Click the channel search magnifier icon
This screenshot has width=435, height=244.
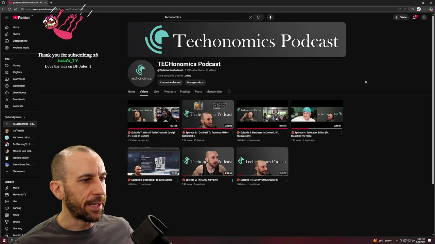click(x=229, y=91)
